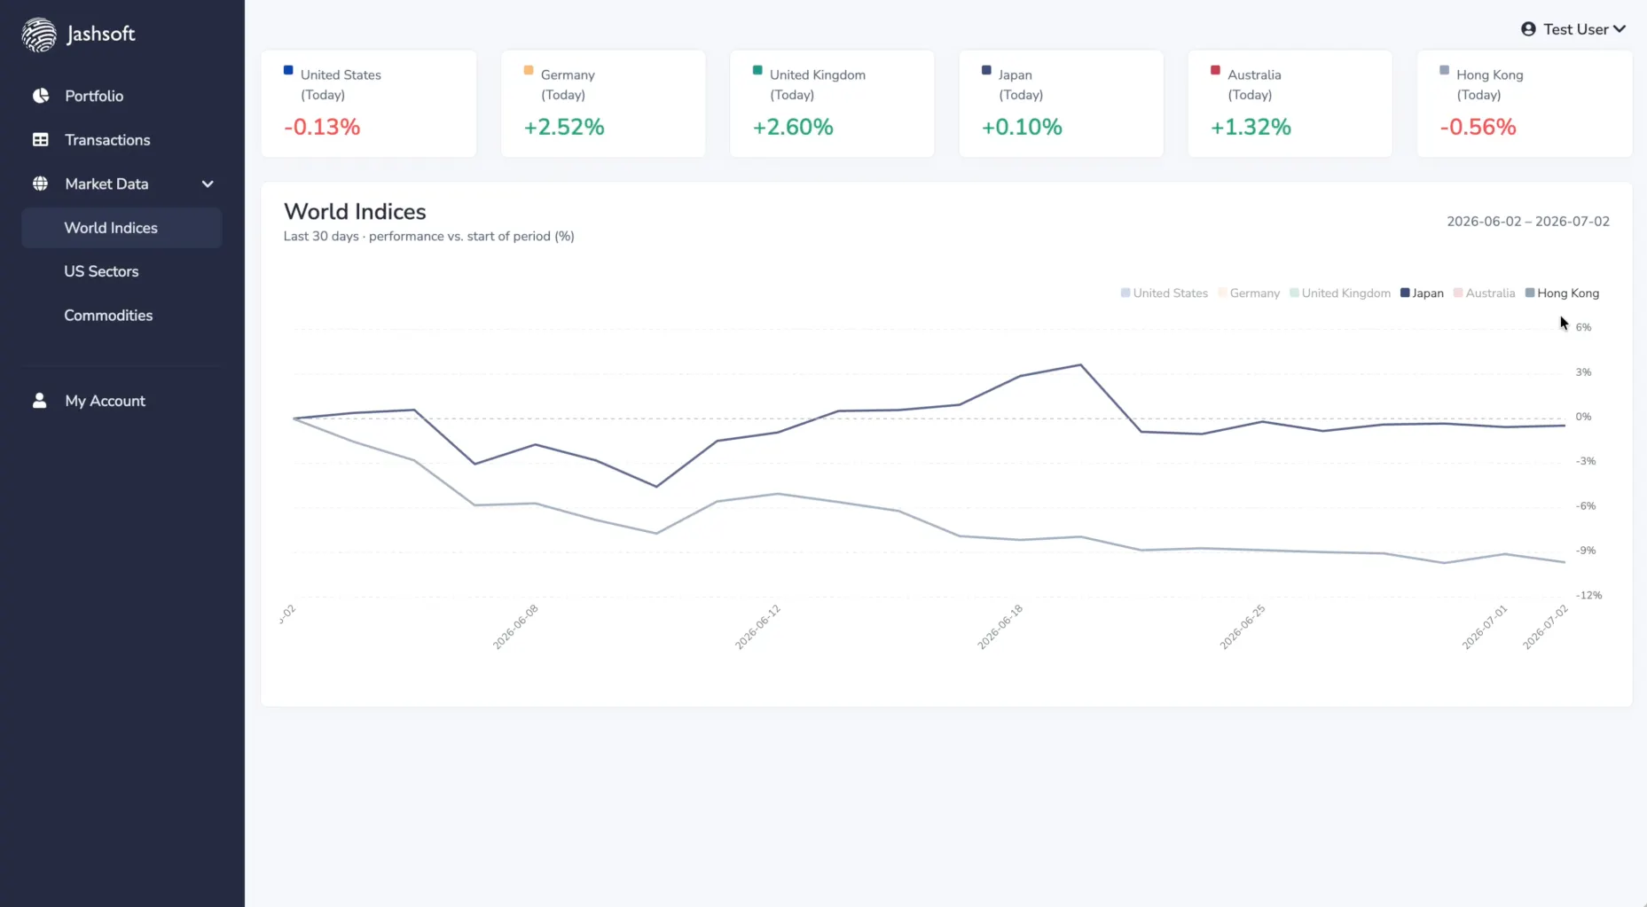Viewport: 1647px width, 907px height.
Task: Click the Hong Kong (Today) card title
Action: 1490,84
